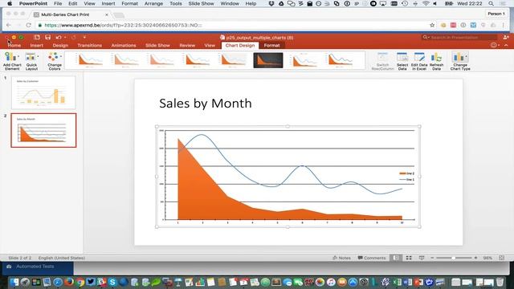Switch to Normal view in the status bar
Viewport: 514px width, 289px height.
coord(396,258)
